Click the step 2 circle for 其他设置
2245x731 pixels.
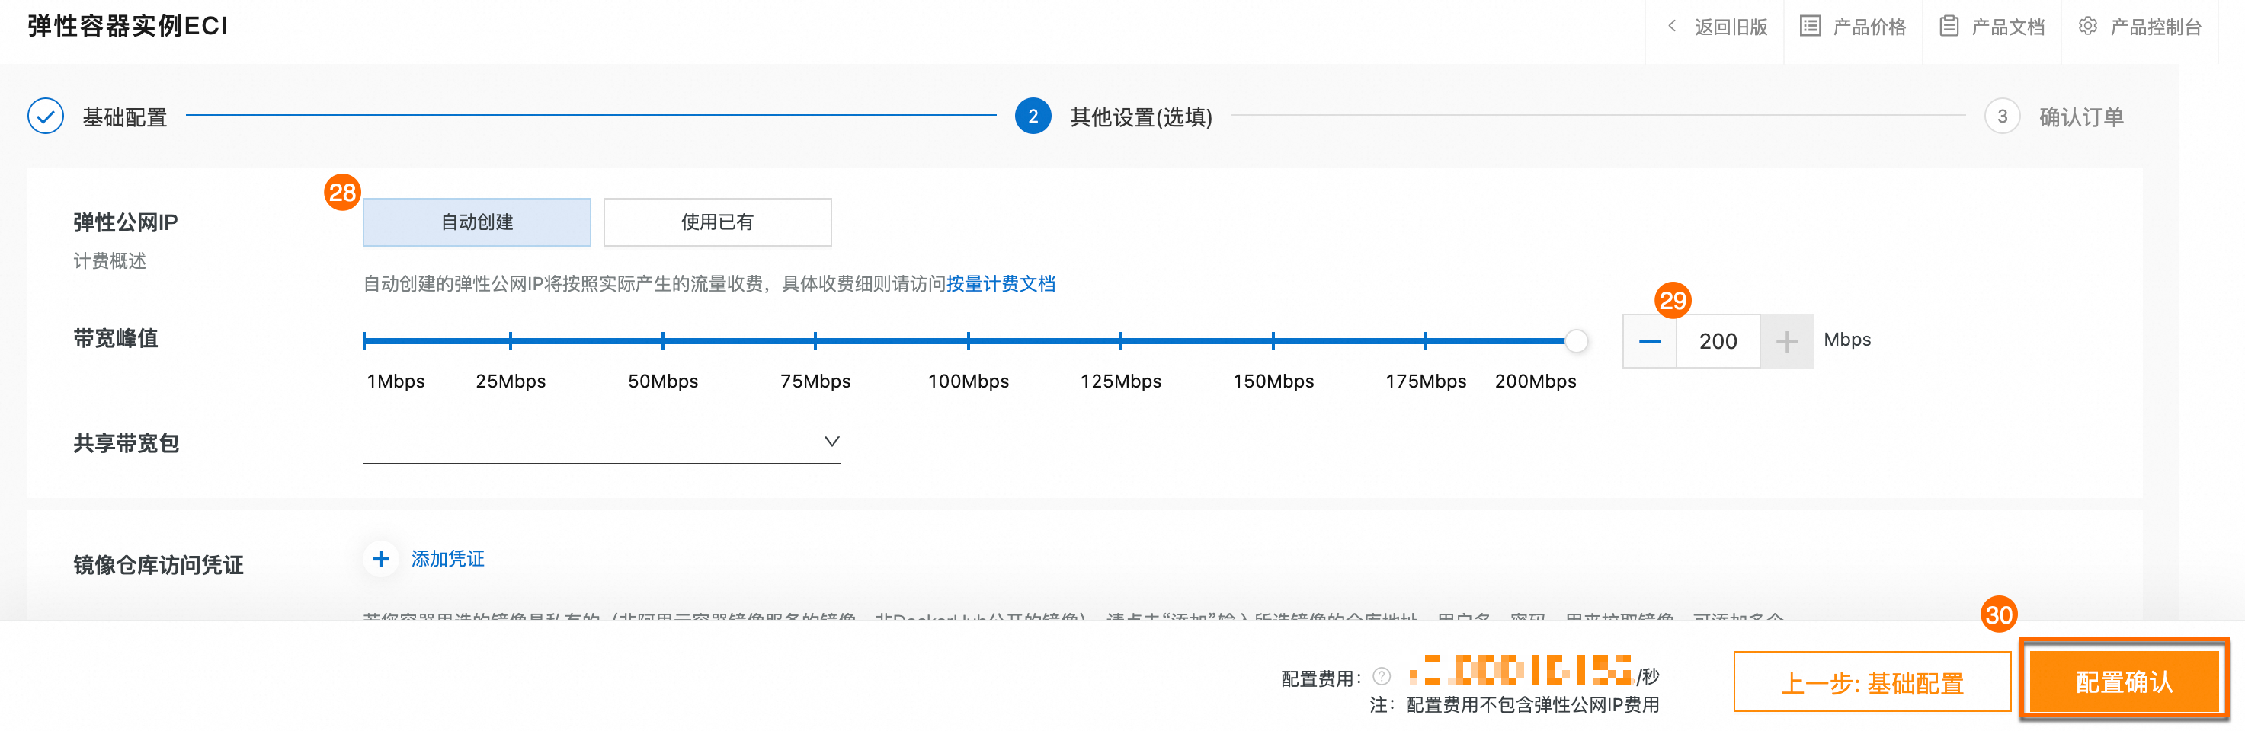(1033, 116)
